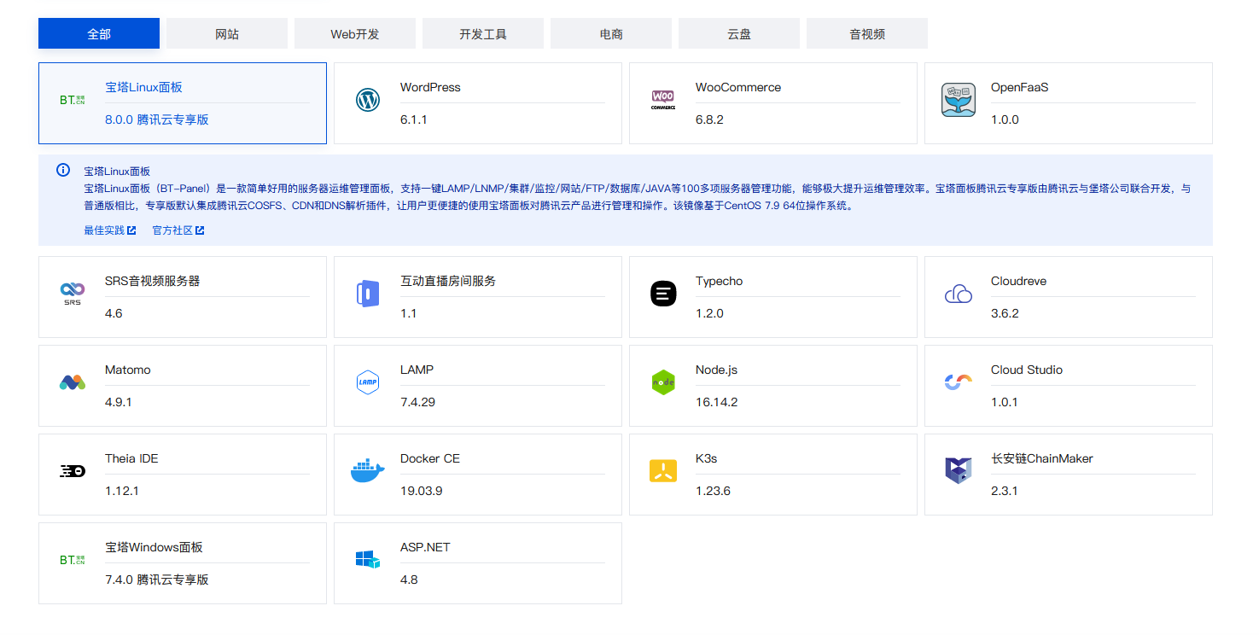Click the Cloud Studio logo icon
1259x635 pixels.
(x=959, y=382)
